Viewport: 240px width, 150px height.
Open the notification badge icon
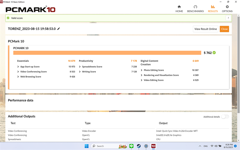pos(235,146)
